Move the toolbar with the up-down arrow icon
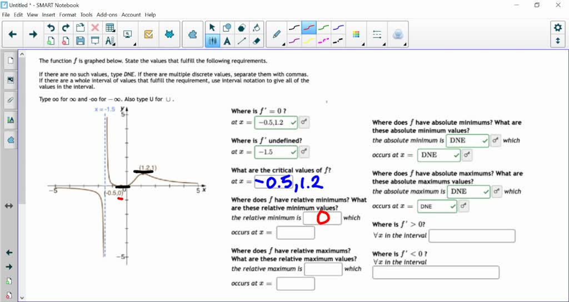The height and width of the screenshot is (302, 569). (x=558, y=41)
